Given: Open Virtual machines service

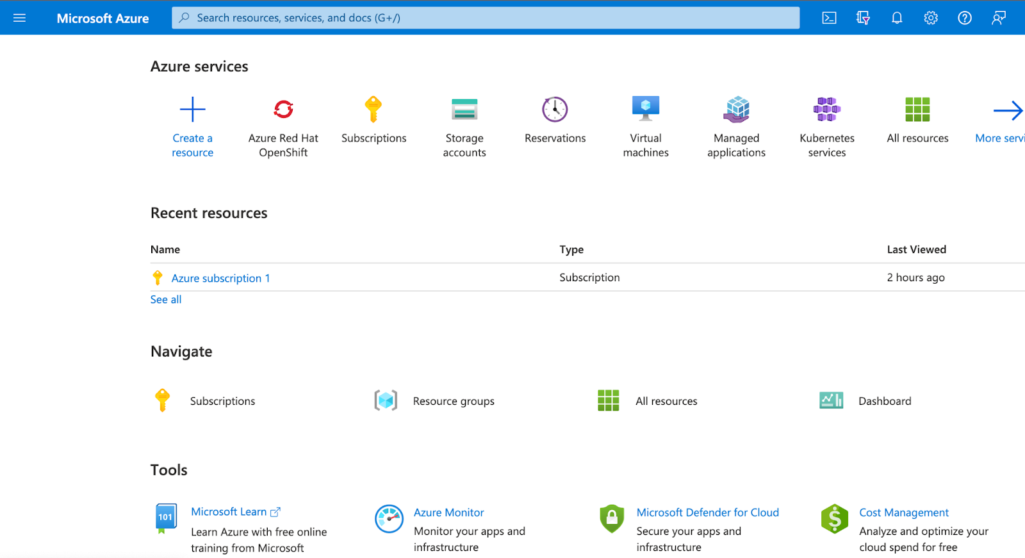Looking at the screenshot, I should click(x=646, y=110).
